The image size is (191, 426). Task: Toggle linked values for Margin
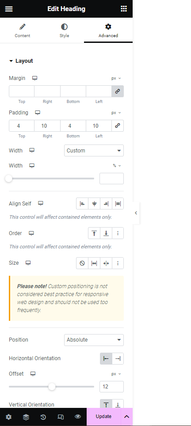tap(118, 91)
